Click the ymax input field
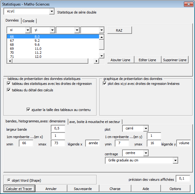The height and width of the screenshot is (194, 195). click(154, 143)
